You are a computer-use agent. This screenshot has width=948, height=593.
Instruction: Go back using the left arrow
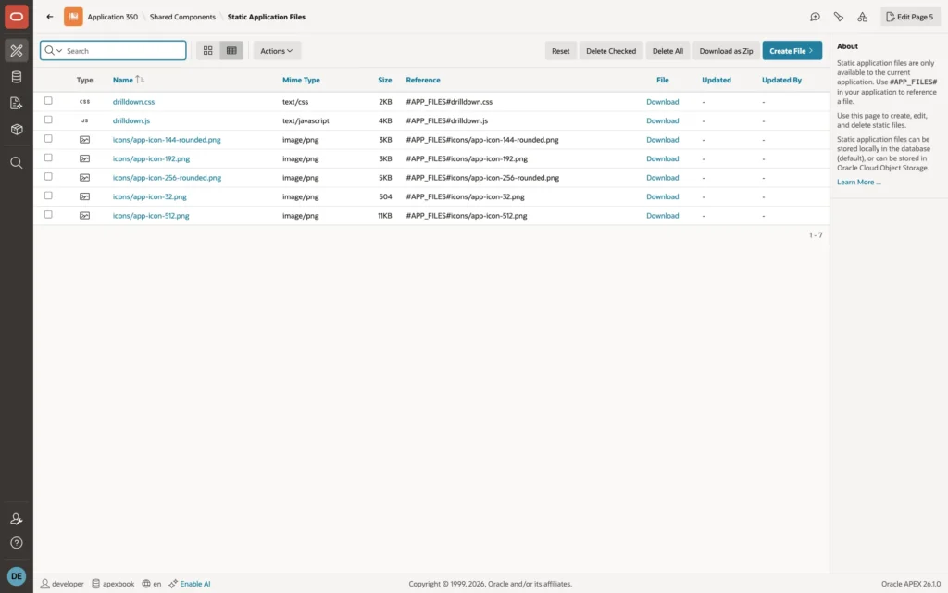[50, 17]
